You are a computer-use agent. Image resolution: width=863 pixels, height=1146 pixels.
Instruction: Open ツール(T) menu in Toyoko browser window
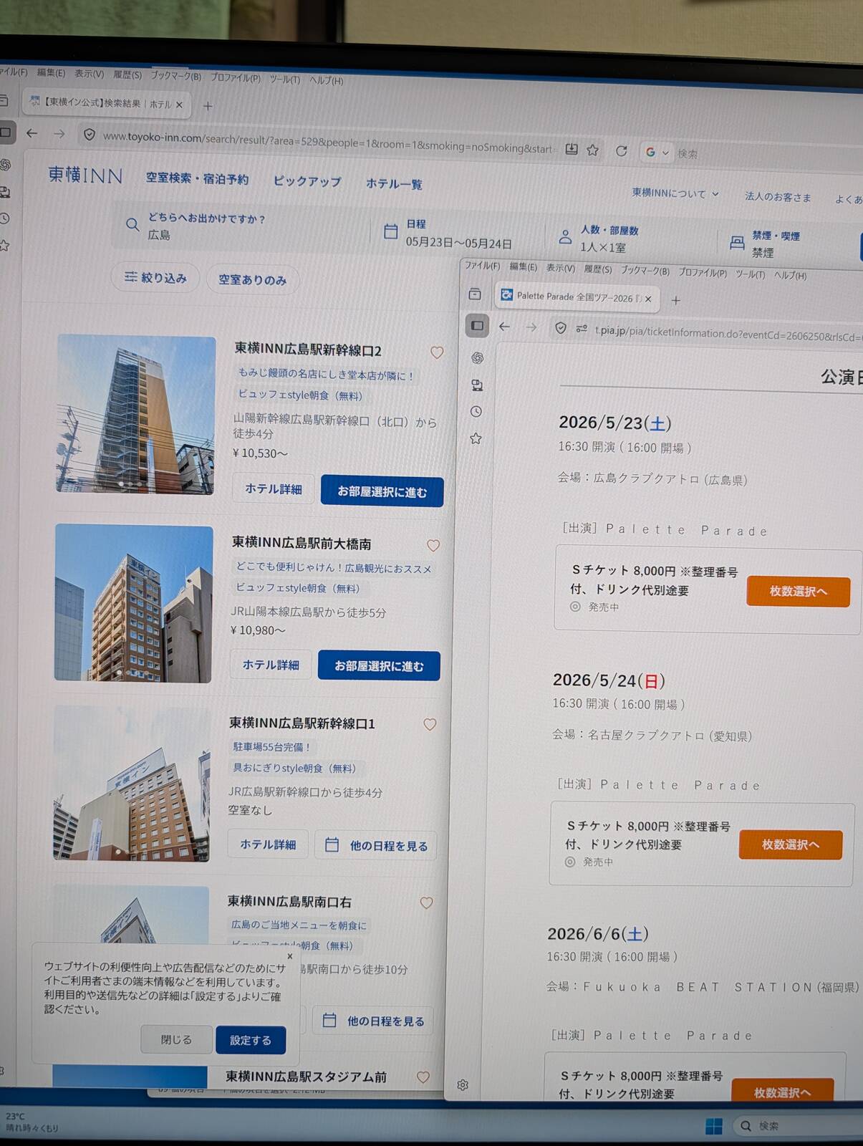pos(285,79)
